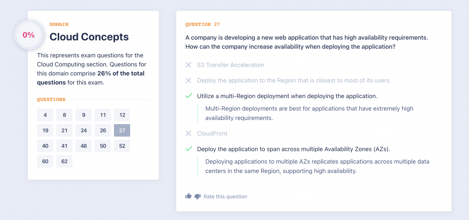
Task: Go to question 12
Action: click(x=122, y=115)
